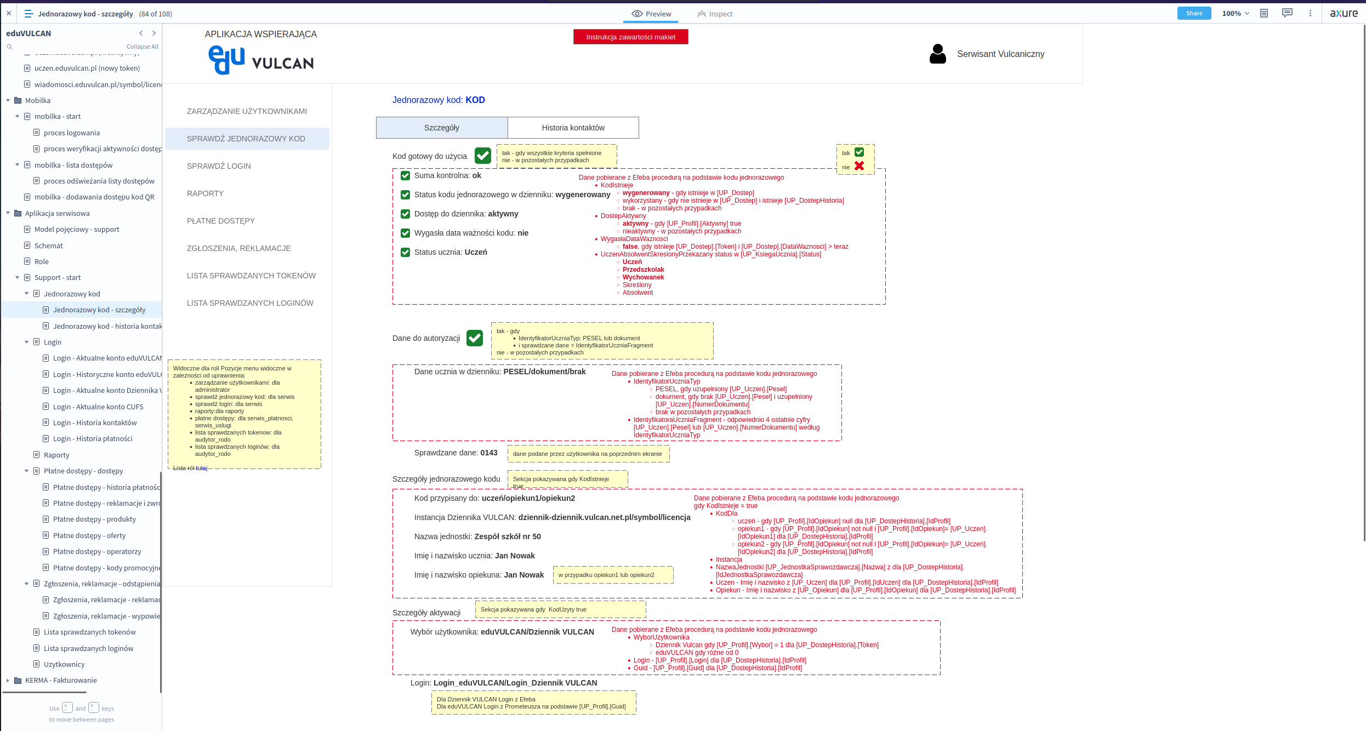Expand the KERMA - Fakturowanie folder
This screenshot has width=1366, height=731.
[8, 681]
